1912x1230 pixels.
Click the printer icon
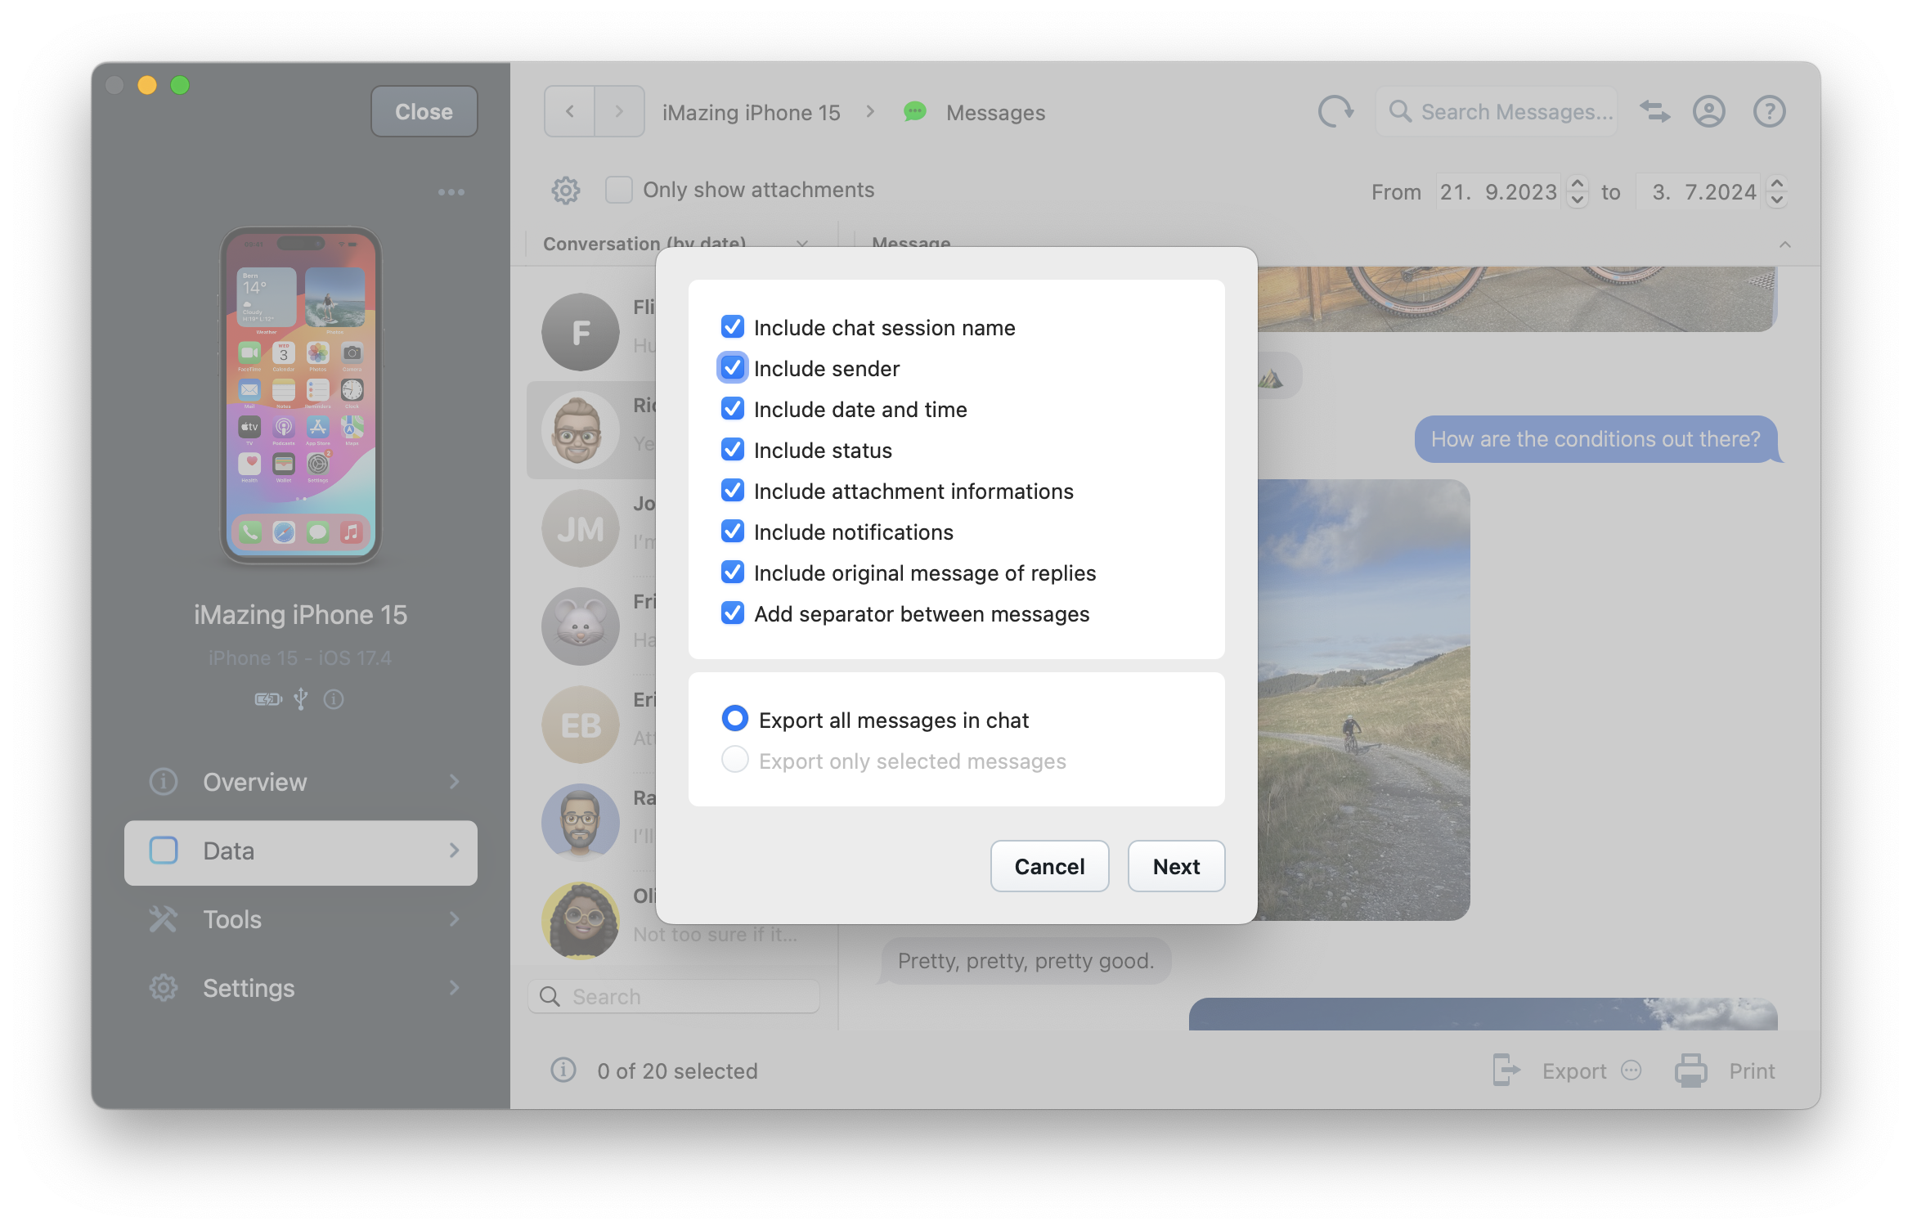click(x=1690, y=1070)
